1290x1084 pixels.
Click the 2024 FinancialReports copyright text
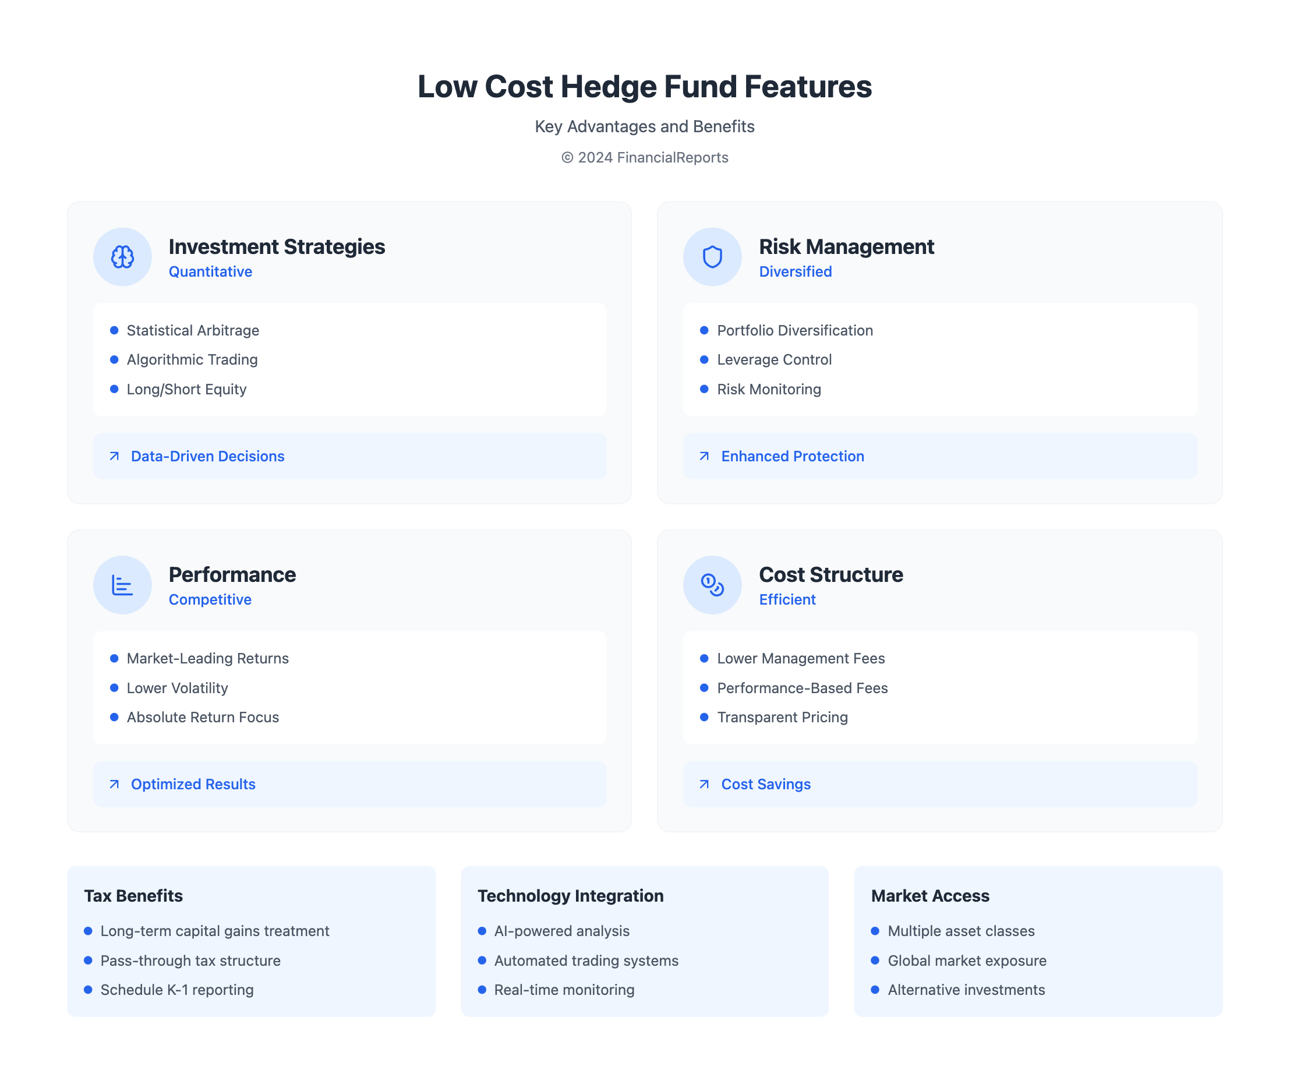click(644, 157)
